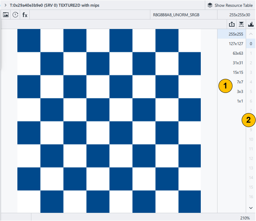Click the flip image icon
This screenshot has width=256, height=221.
(241, 24)
